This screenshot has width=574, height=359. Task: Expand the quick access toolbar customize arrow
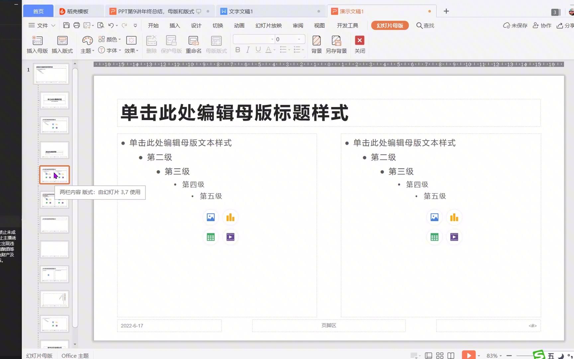coord(135,25)
